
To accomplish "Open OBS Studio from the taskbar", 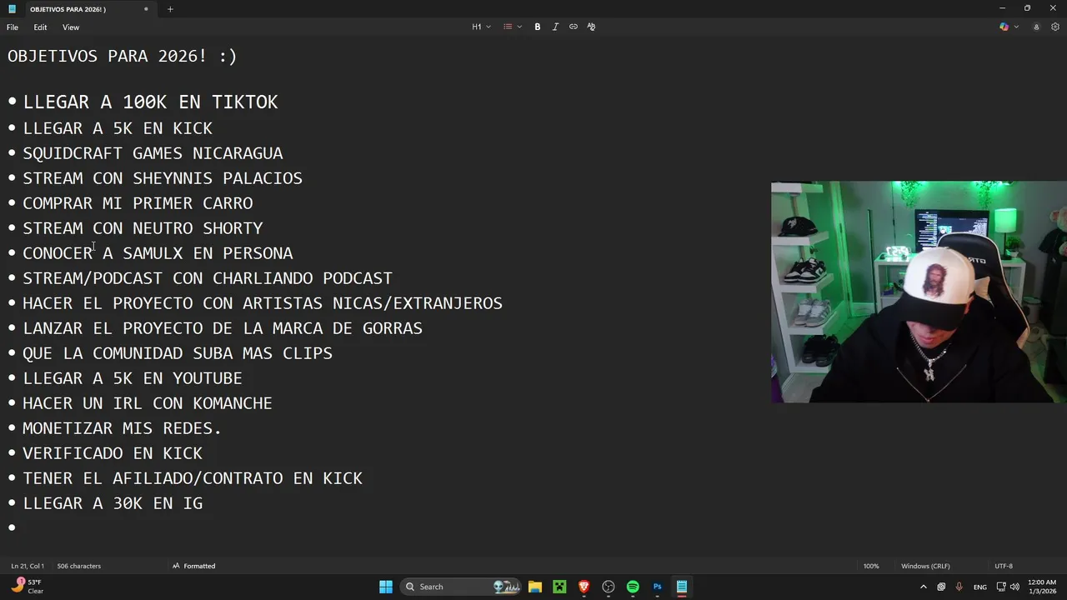I will 609,587.
